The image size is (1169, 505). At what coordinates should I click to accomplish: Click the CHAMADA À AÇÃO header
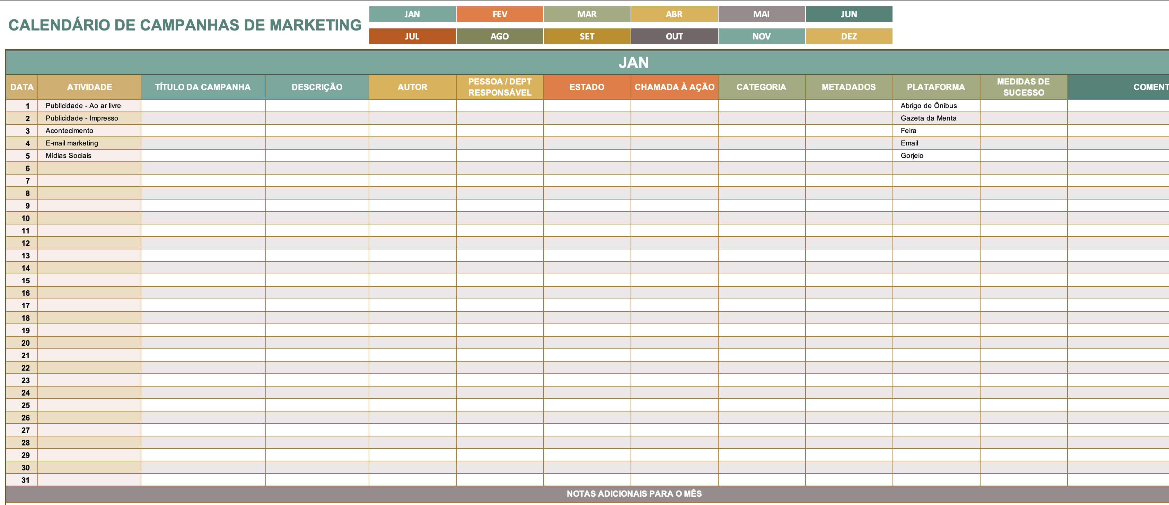coord(674,87)
